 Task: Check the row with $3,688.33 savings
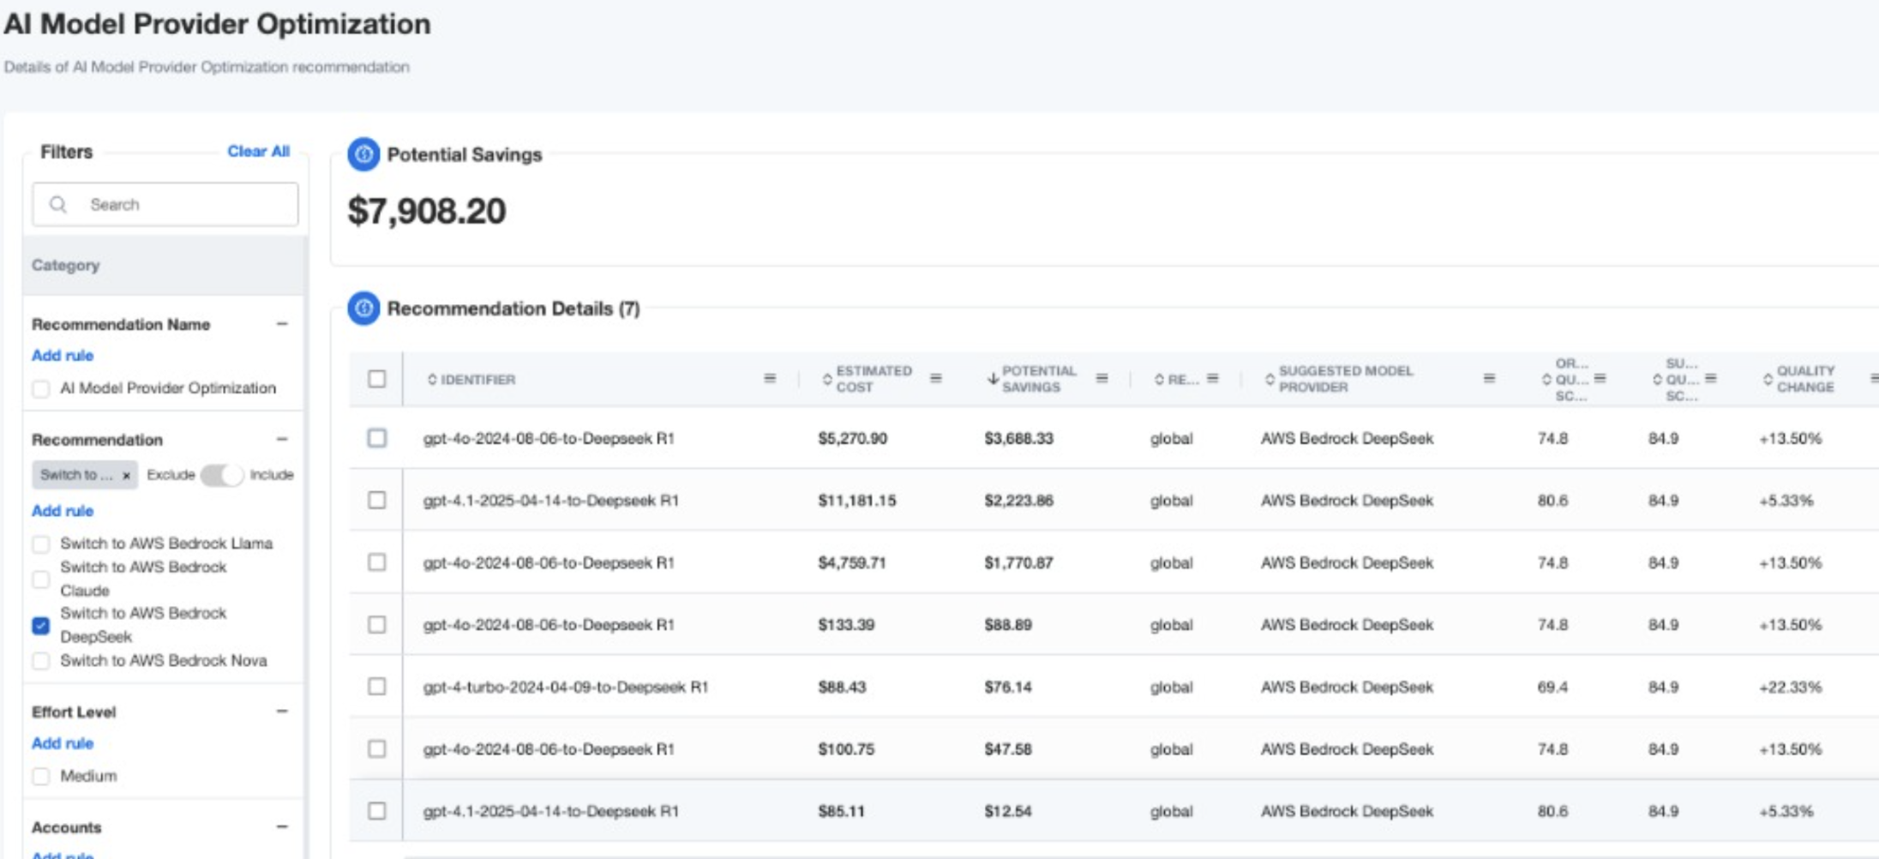(x=376, y=438)
